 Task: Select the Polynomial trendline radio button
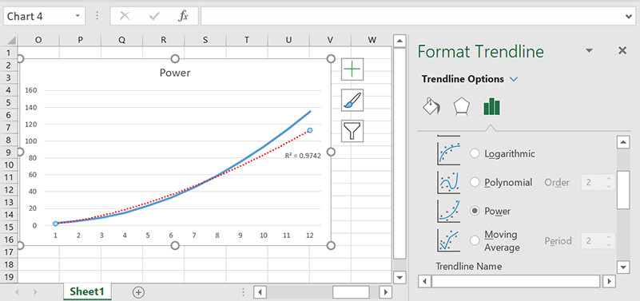tap(475, 182)
